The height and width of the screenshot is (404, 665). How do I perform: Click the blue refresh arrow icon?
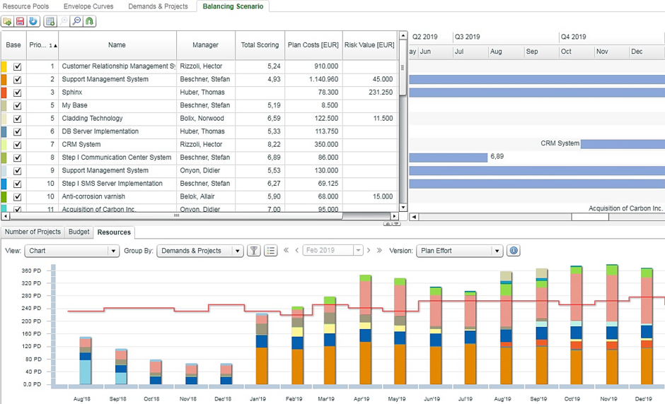[x=33, y=22]
